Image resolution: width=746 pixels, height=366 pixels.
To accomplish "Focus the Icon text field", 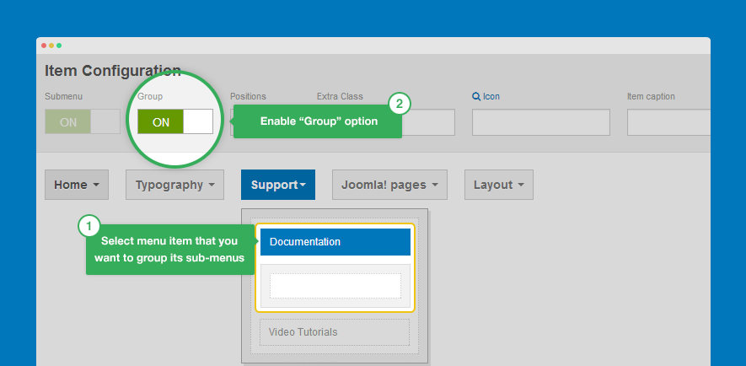I will coord(540,122).
